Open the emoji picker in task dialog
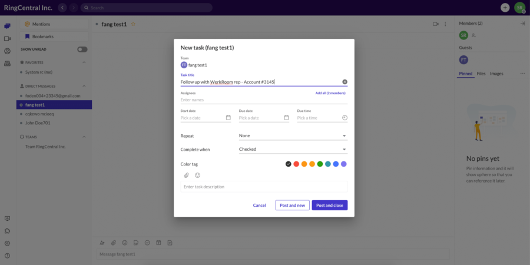The height and width of the screenshot is (265, 530). pyautogui.click(x=197, y=175)
